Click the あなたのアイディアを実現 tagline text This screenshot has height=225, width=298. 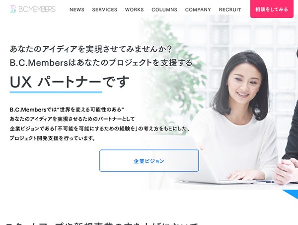(91, 49)
